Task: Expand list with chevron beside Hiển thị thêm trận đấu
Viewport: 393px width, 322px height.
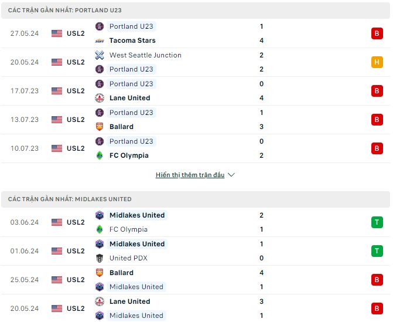Action: coord(231,175)
